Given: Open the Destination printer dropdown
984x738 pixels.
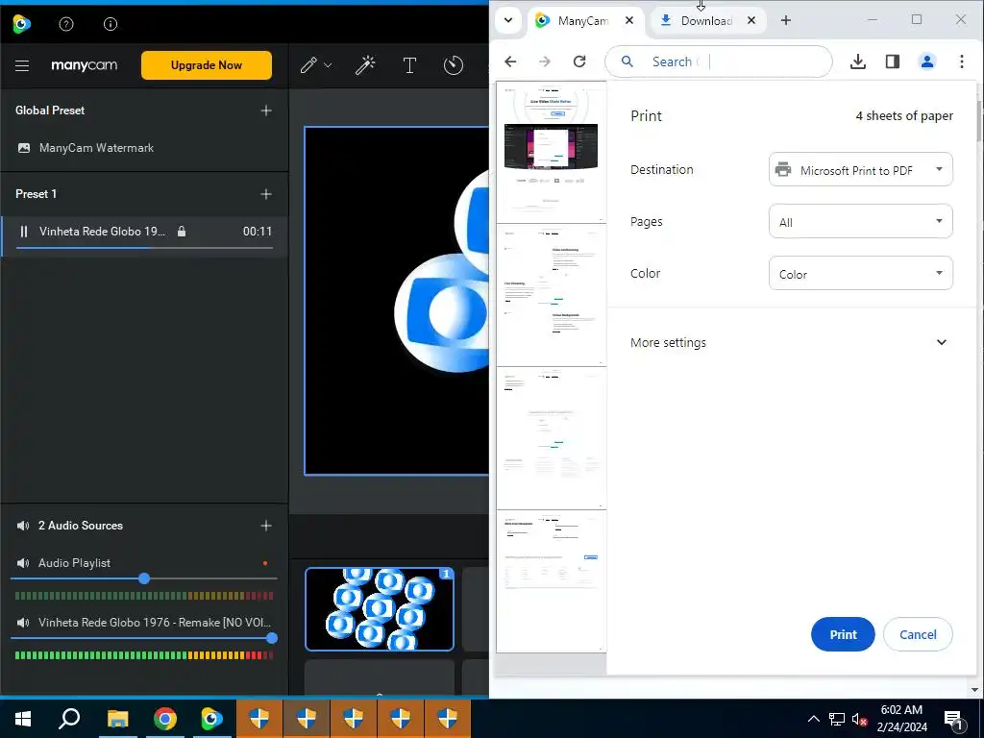Looking at the screenshot, I should [860, 169].
